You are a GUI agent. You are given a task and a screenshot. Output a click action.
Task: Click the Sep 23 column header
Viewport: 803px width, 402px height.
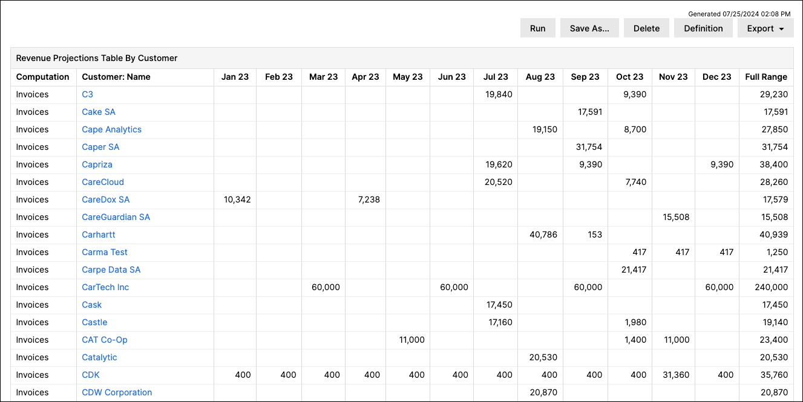(585, 77)
